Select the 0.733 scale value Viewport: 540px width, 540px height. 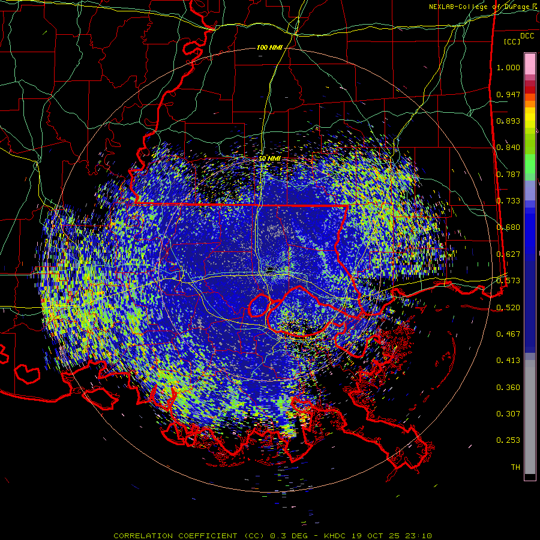point(508,201)
